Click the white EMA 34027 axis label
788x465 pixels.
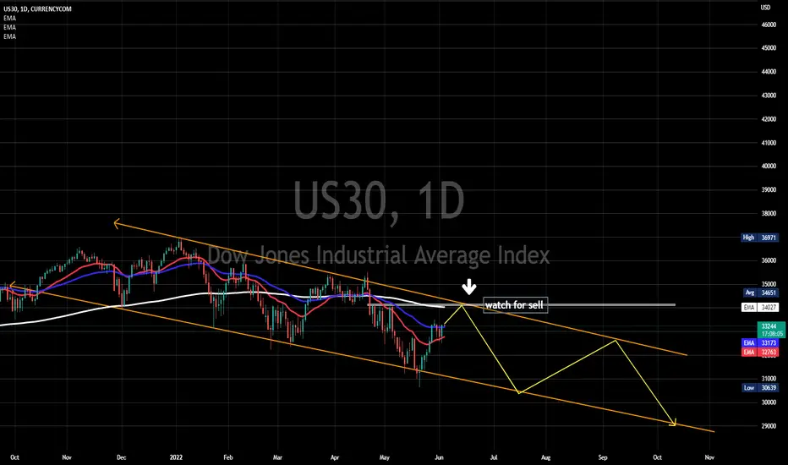click(760, 307)
